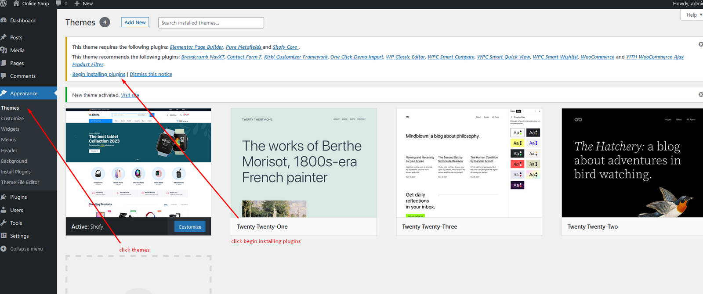
Task: Click Begin installing plugins link
Action: click(x=98, y=75)
